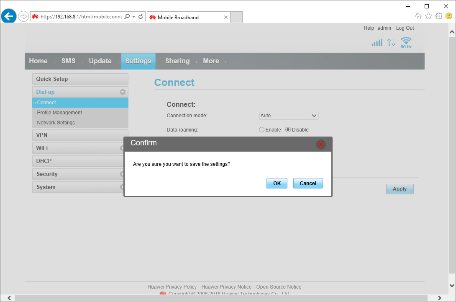Select Disable data roaming radio button

tap(288, 130)
